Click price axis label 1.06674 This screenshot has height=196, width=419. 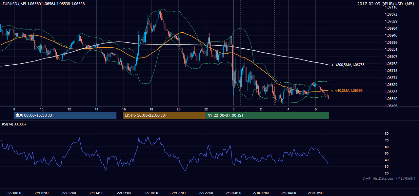pyautogui.click(x=392, y=78)
